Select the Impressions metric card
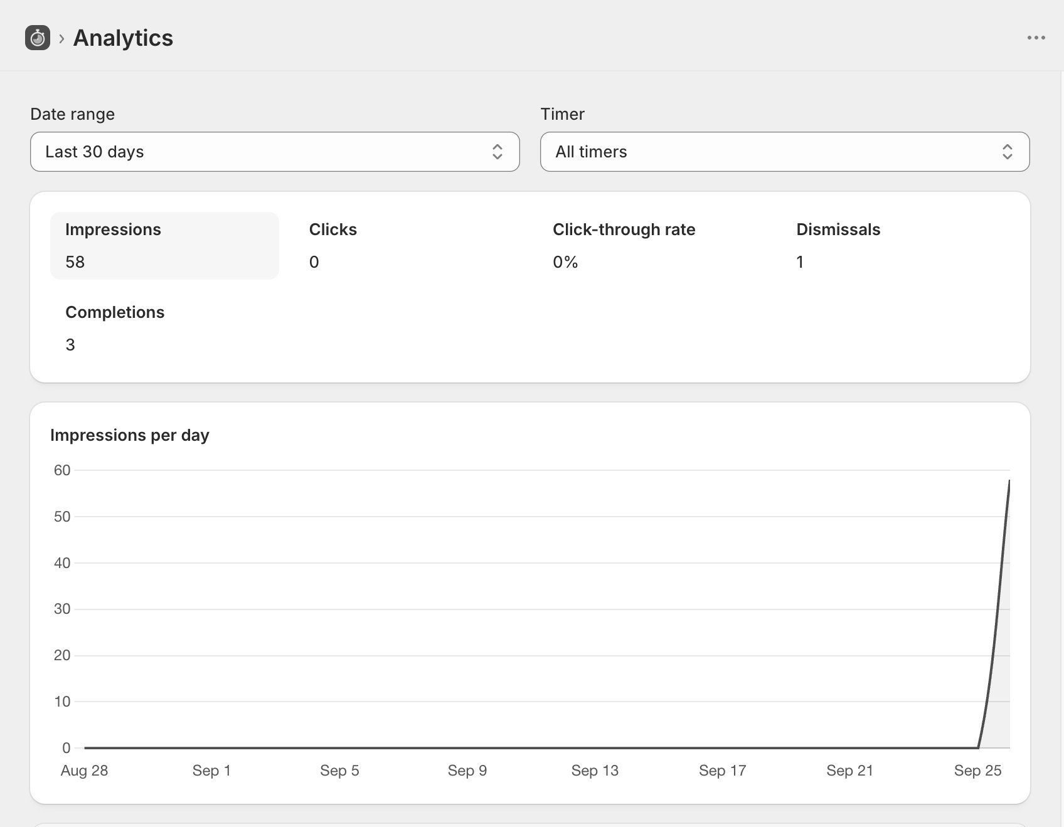Viewport: 1064px width, 827px height. (x=164, y=246)
